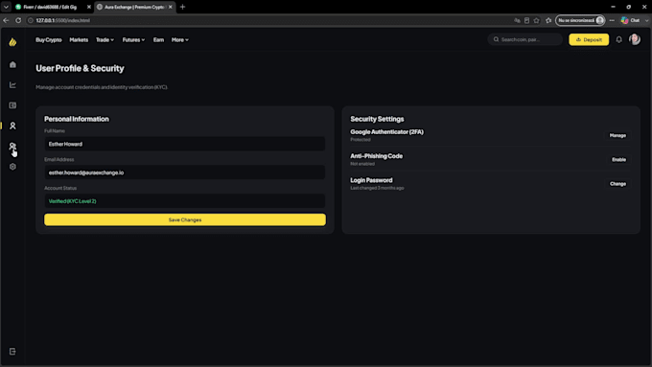Image resolution: width=652 pixels, height=367 pixels.
Task: Open the Earn menu item
Action: [158, 40]
